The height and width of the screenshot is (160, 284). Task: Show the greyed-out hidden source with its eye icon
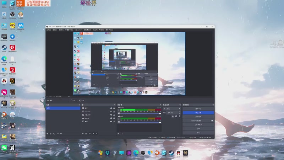coord(111,112)
